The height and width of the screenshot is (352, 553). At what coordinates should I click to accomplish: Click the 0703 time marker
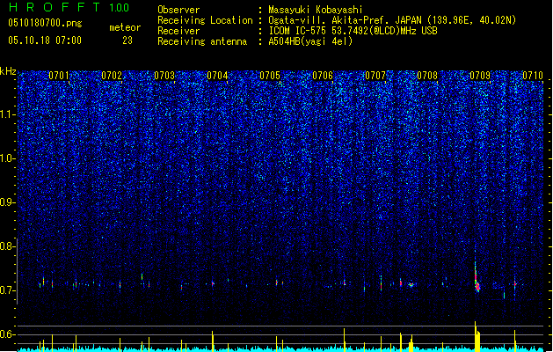pyautogui.click(x=164, y=76)
